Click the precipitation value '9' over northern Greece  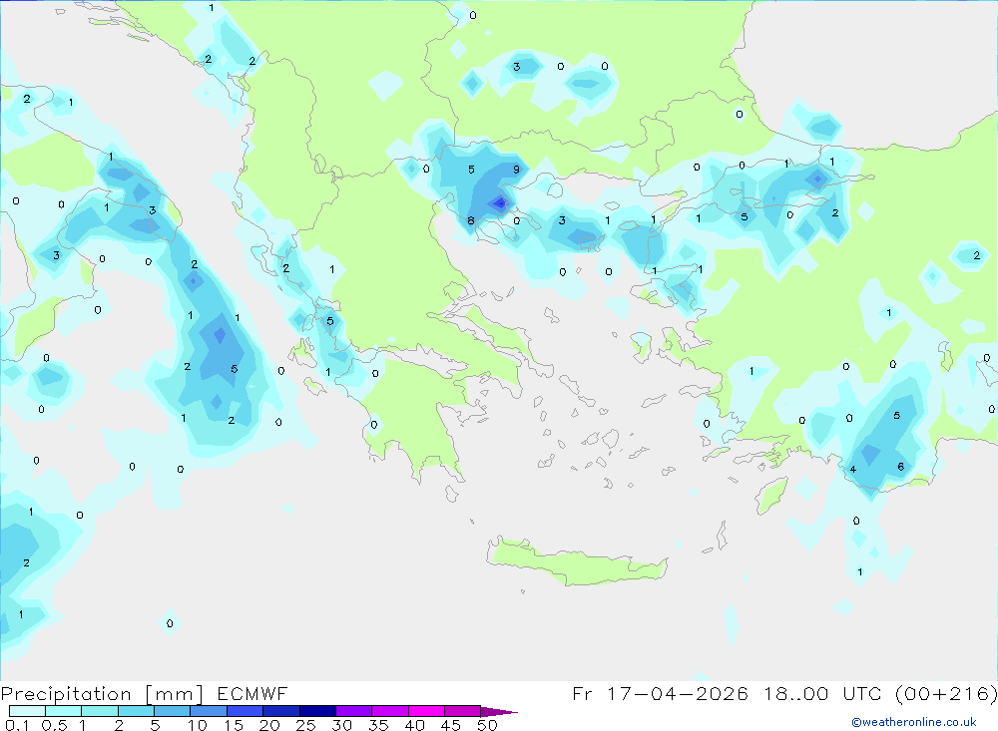click(x=516, y=170)
